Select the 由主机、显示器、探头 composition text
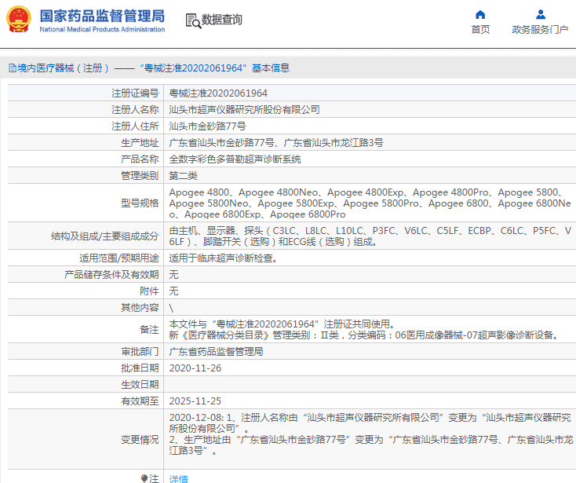576x483 pixels. point(370,236)
